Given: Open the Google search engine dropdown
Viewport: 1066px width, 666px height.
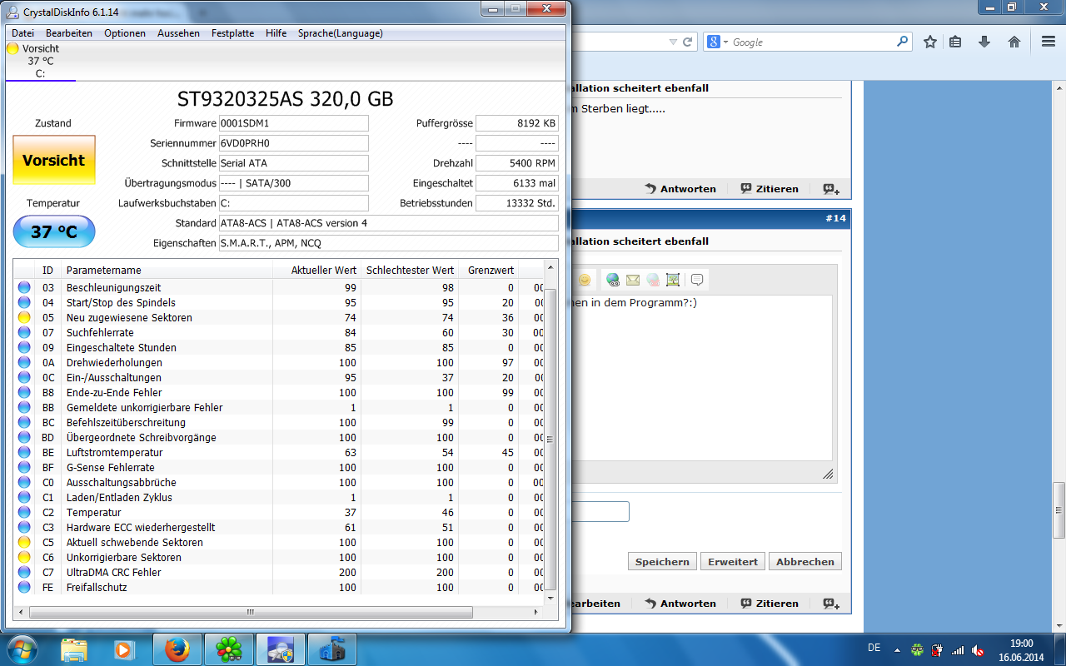Looking at the screenshot, I should click(x=717, y=42).
